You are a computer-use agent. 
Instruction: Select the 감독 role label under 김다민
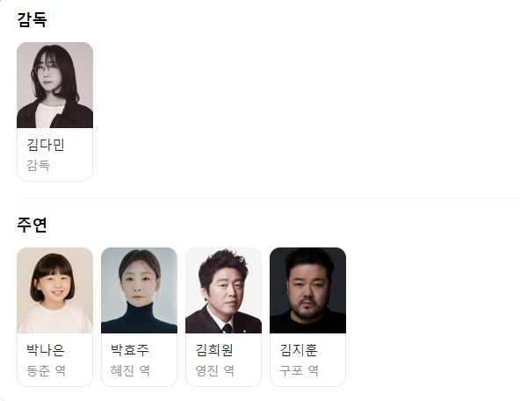pyautogui.click(x=38, y=165)
